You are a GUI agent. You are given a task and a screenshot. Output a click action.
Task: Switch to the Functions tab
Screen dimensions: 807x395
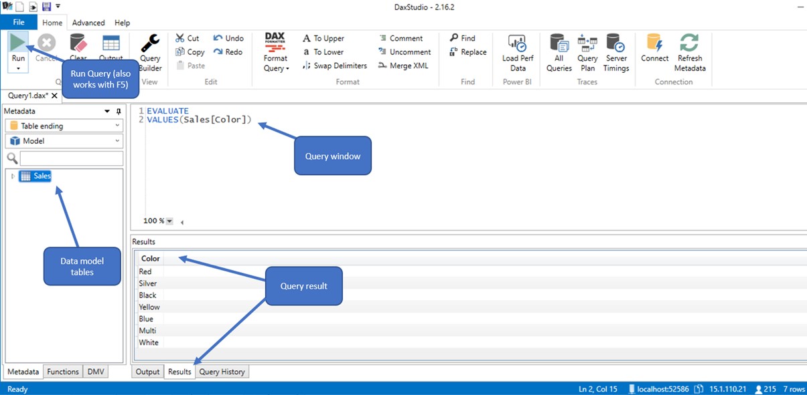pyautogui.click(x=63, y=372)
